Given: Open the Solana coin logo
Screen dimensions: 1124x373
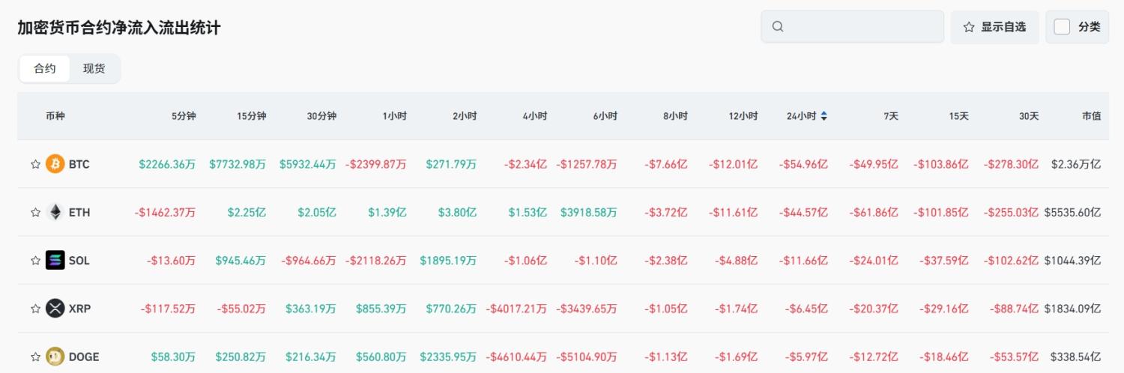Looking at the screenshot, I should 55,261.
